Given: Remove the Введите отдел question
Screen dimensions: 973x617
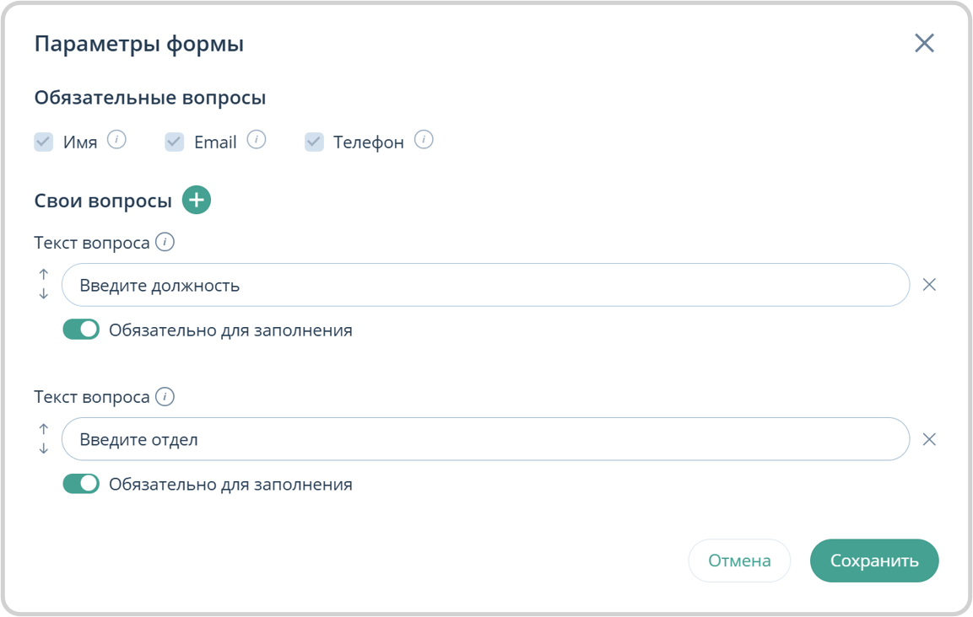Looking at the screenshot, I should (929, 438).
